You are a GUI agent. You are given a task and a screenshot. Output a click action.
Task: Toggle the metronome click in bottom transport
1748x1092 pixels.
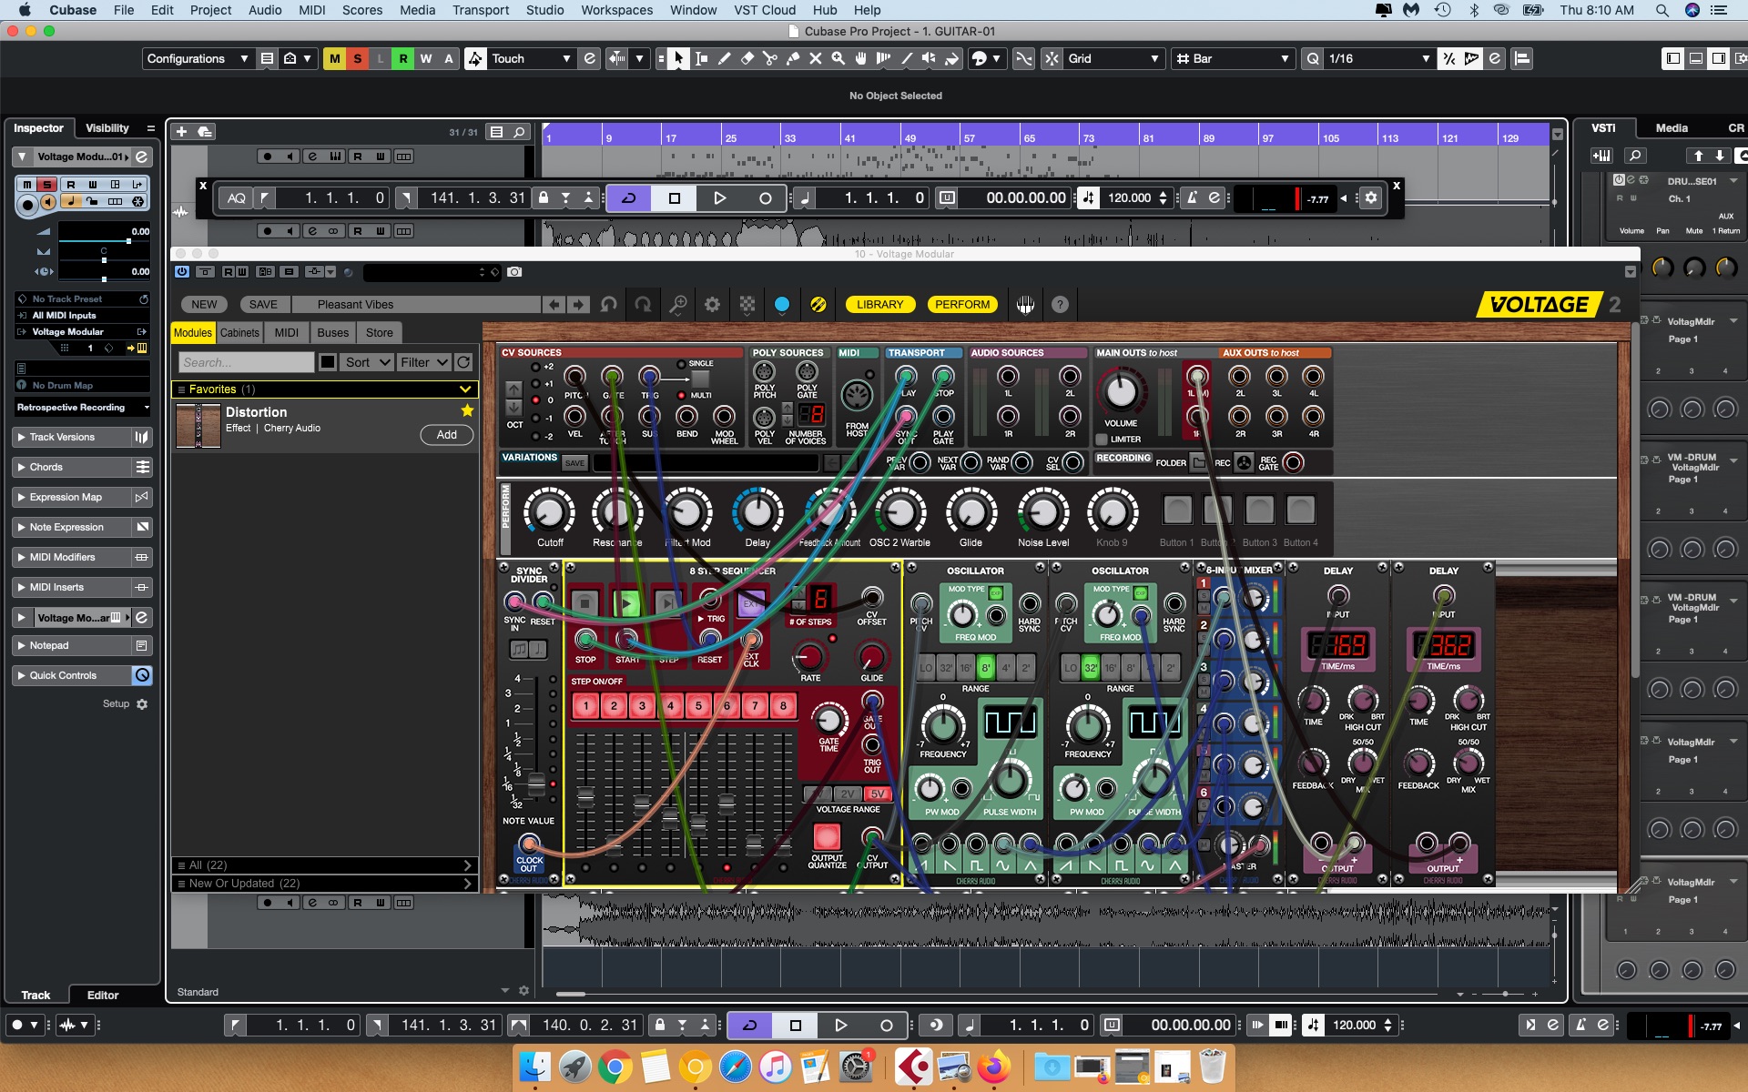pyautogui.click(x=1582, y=1025)
